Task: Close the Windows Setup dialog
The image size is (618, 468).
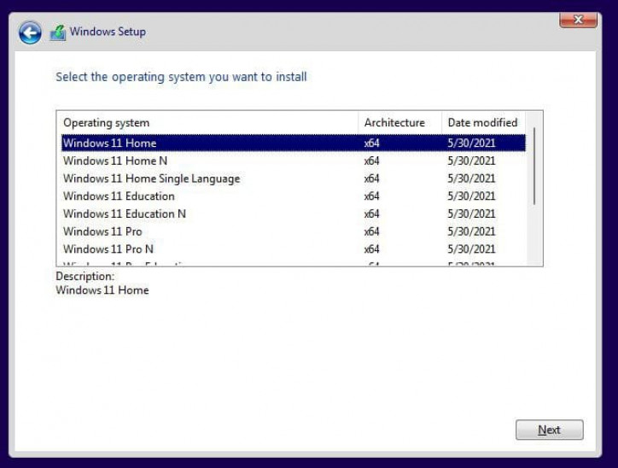Action: point(578,20)
